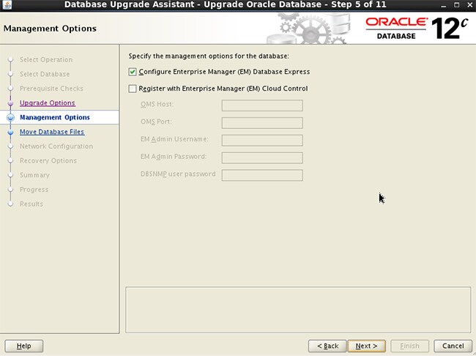Click the OMS Port input field
The height and width of the screenshot is (356, 476).
point(262,123)
